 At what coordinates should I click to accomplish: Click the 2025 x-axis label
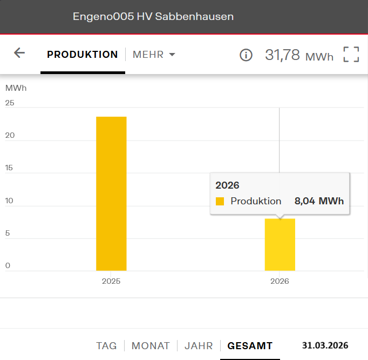[x=111, y=281]
